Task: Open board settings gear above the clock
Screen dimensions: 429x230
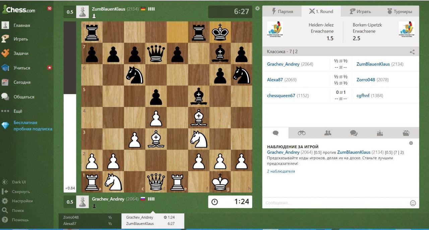Action: click(x=257, y=8)
